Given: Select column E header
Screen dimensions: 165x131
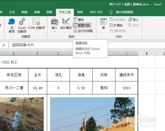Looking at the screenshot, I should [x=14, y=53].
